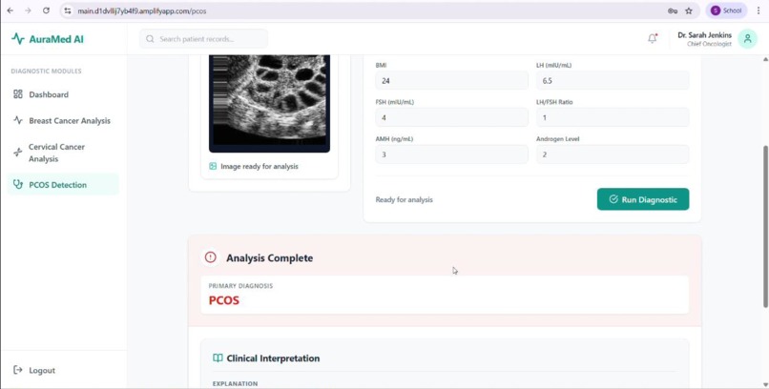Open the browser three-dot menu

coord(759,10)
